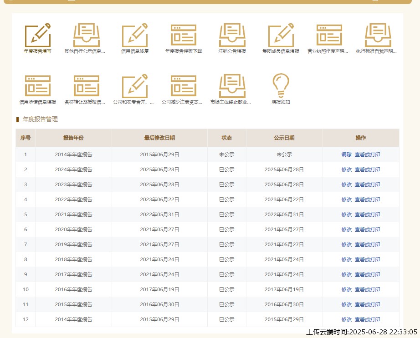Click 修改 for the 2017年年度报告 row
Screen dimensions: 420x338
click(x=346, y=274)
